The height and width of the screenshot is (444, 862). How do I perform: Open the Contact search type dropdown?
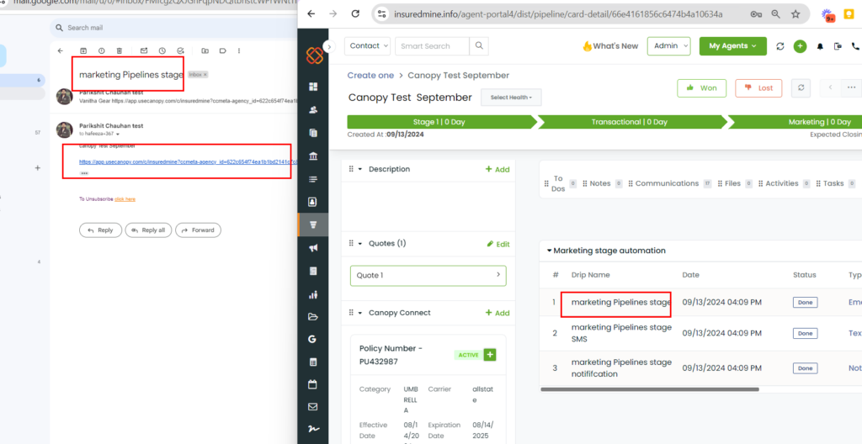coord(367,46)
